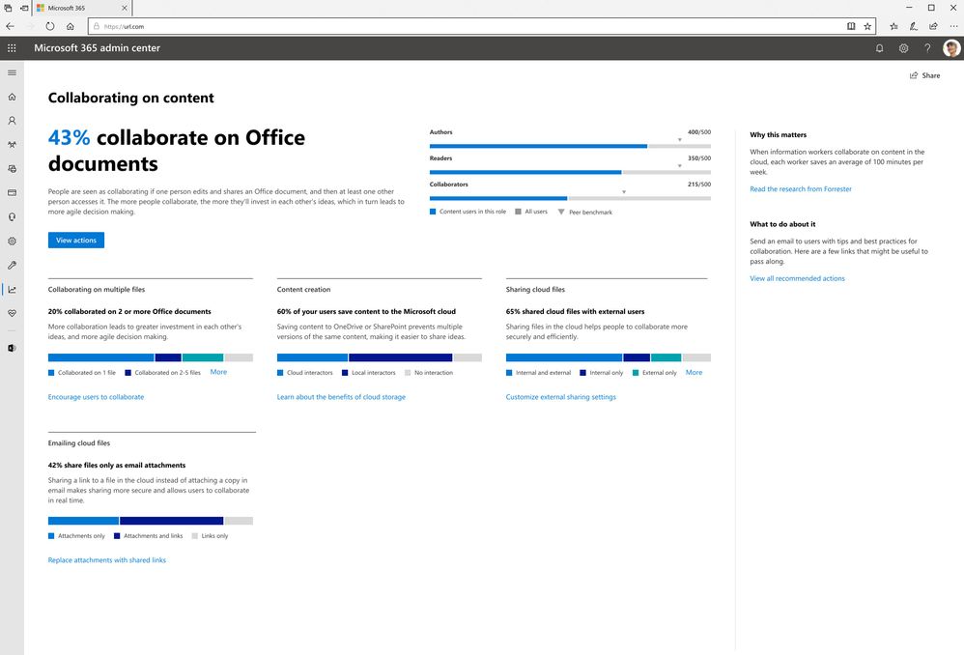964x655 pixels.
Task: Open Replace attachments with shared links
Action: (x=107, y=560)
